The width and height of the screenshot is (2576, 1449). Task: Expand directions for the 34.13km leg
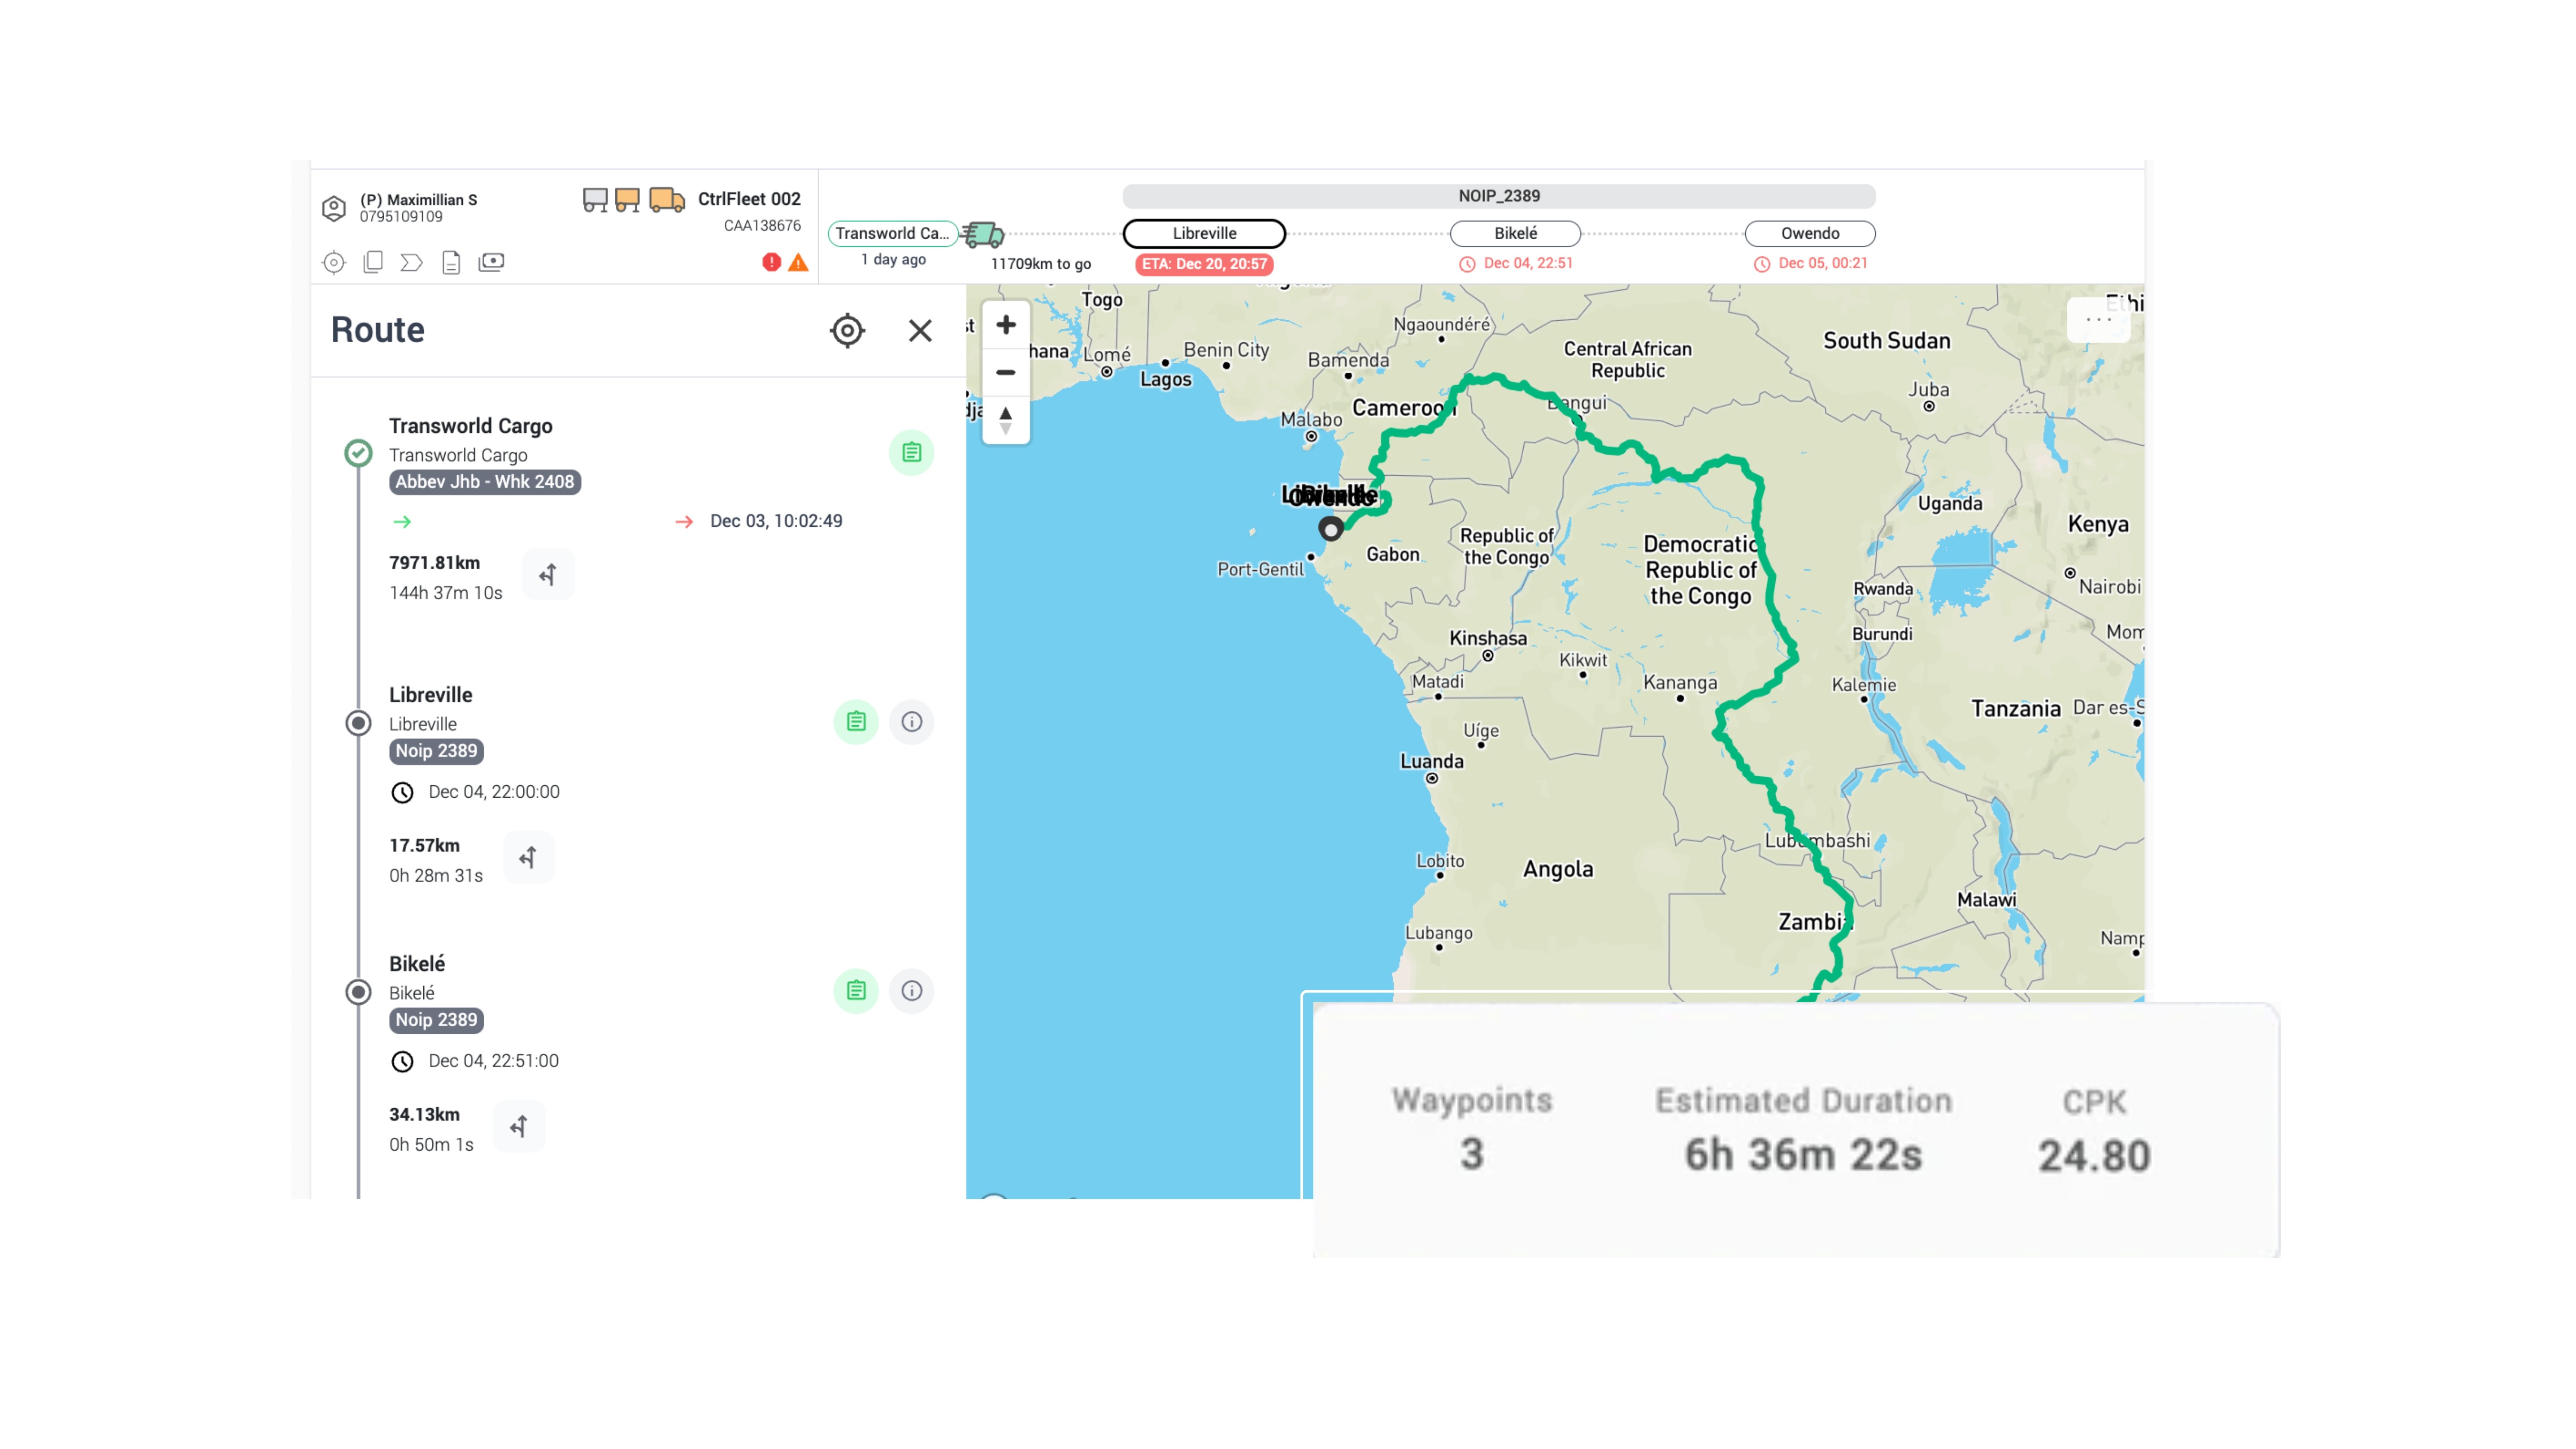(519, 1127)
